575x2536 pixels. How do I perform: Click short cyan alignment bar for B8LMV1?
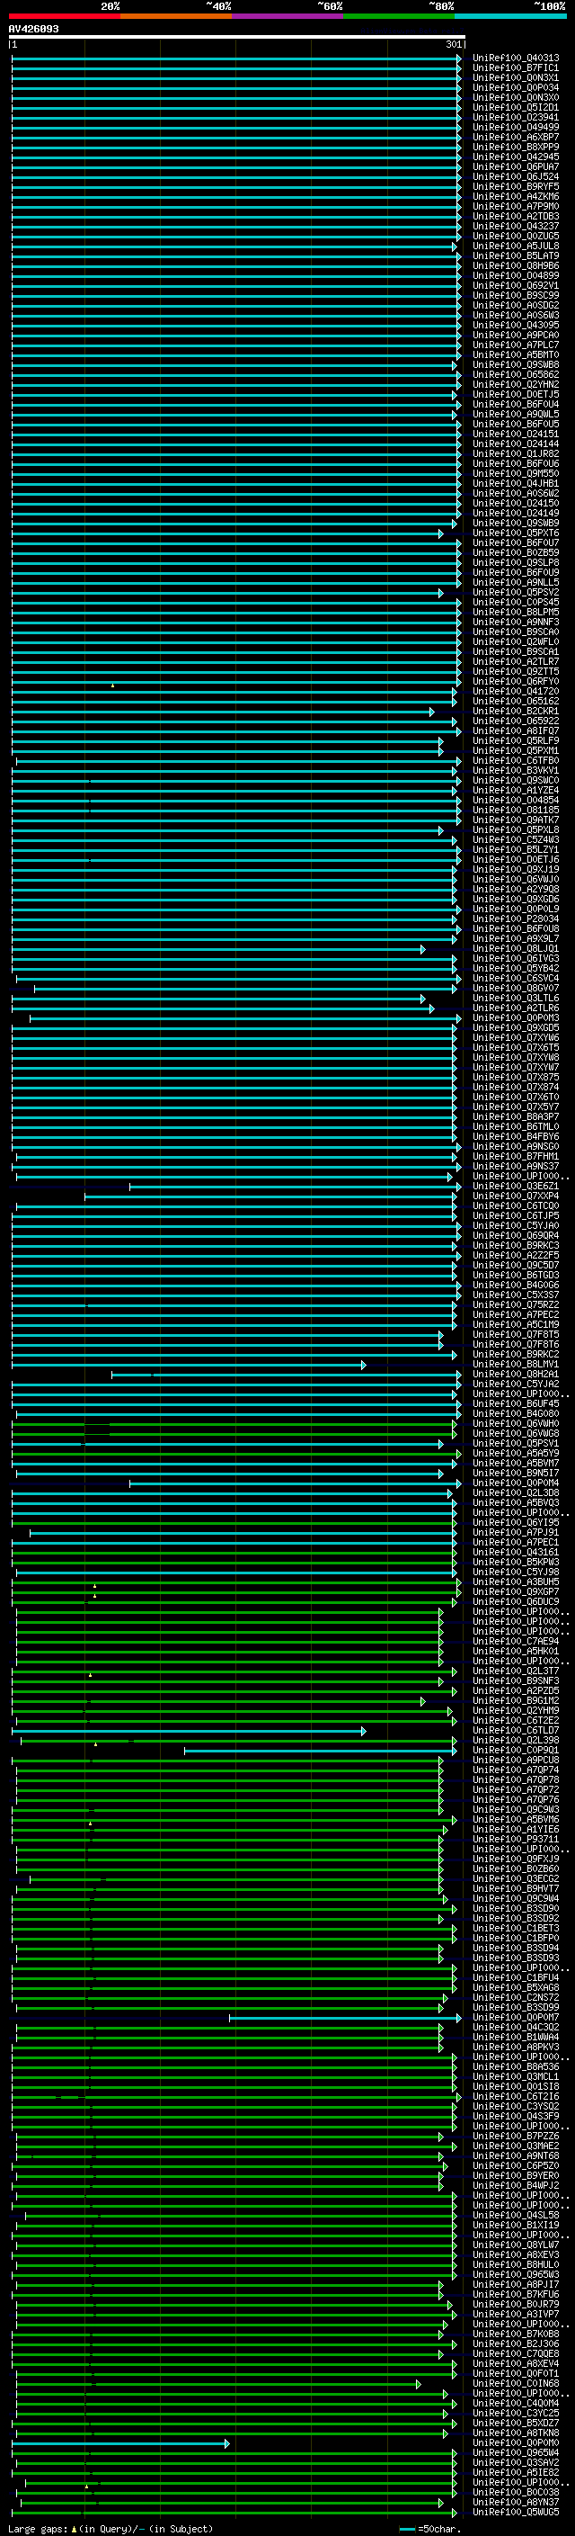(188, 1365)
